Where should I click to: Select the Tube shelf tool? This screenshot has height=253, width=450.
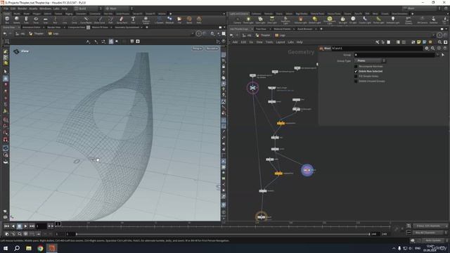[26, 20]
